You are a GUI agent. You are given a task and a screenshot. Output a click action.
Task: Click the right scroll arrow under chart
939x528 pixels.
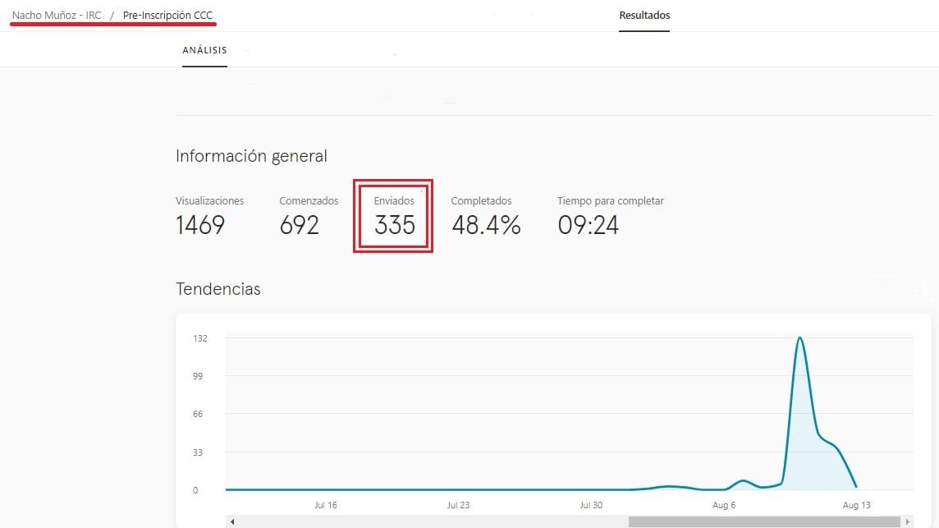point(907,521)
